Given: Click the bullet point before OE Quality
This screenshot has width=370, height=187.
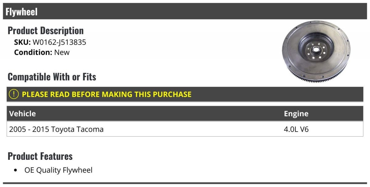Looking at the screenshot, I should coord(15,170).
